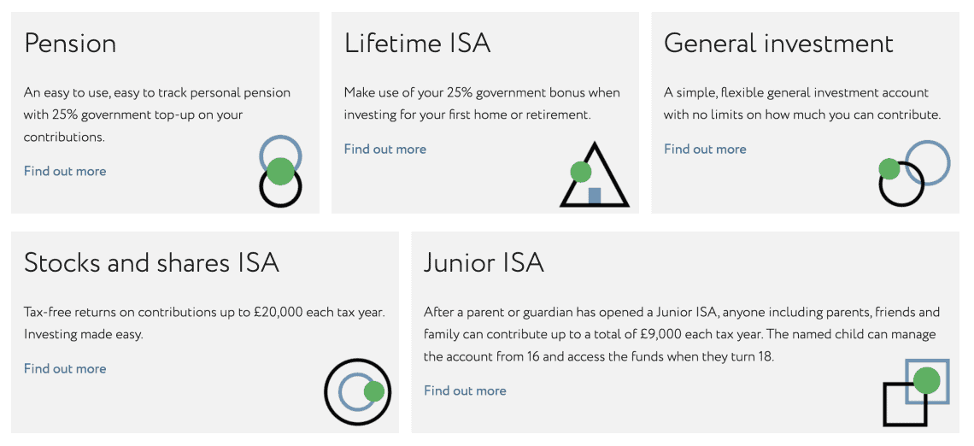Click the Pension description about 25% top-up
Screen dimensions: 974x446
click(x=157, y=114)
